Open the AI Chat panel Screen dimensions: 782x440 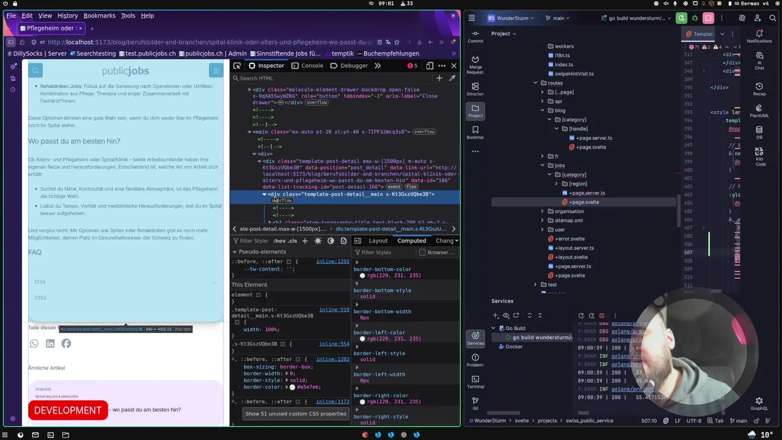[759, 61]
